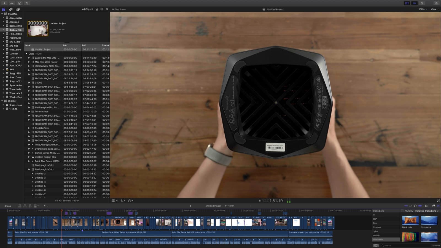Collapse the Clips (429) disclosure triangle

[x=26, y=54]
